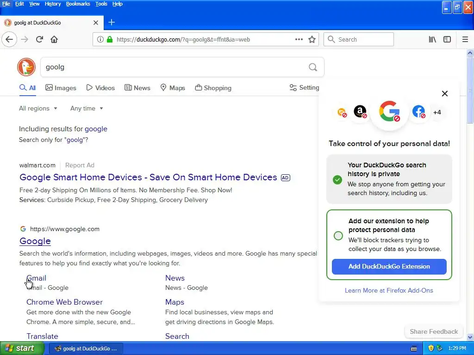Click the address bar URL
474x355 pixels.
pos(183,40)
